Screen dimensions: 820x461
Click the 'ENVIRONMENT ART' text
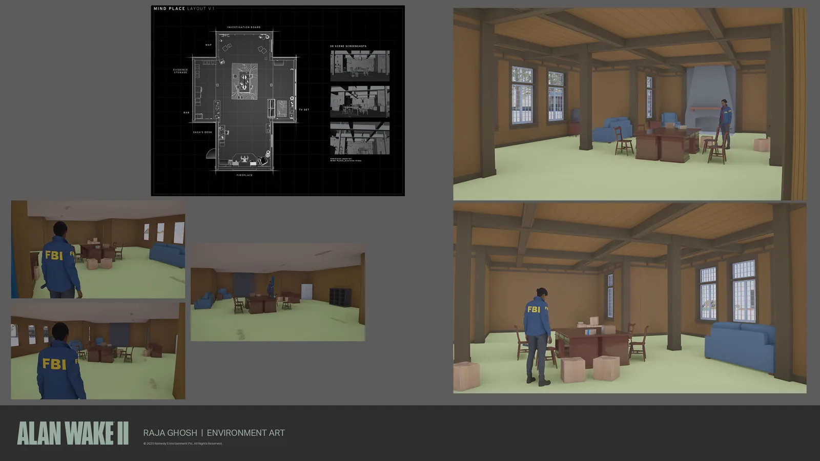[246, 433]
